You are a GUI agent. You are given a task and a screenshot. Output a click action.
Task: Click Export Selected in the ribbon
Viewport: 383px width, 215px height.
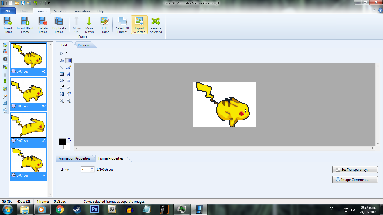point(139,25)
